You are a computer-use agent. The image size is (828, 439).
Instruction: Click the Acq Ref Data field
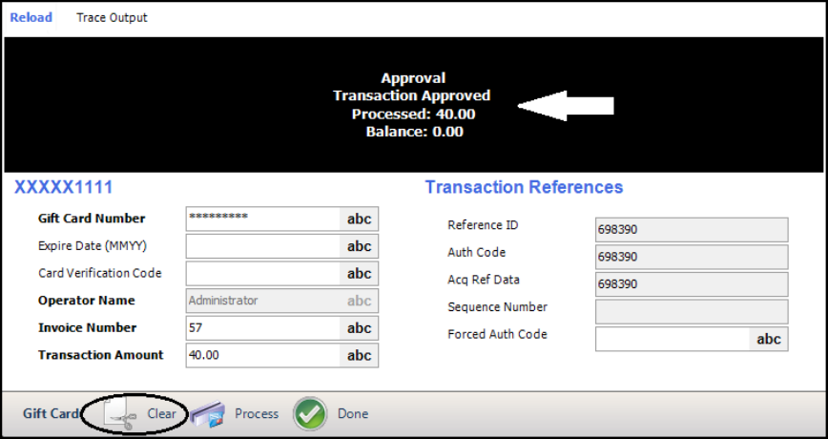692,284
